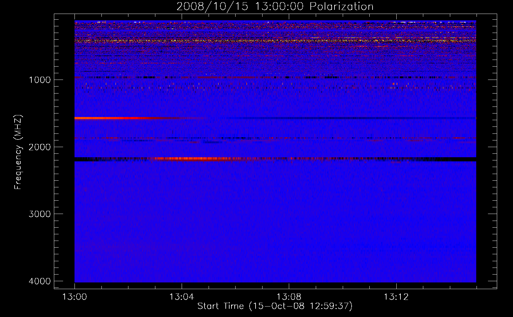
Task: Click the yellow noisy band near 400 MHz
Action: 275,41
